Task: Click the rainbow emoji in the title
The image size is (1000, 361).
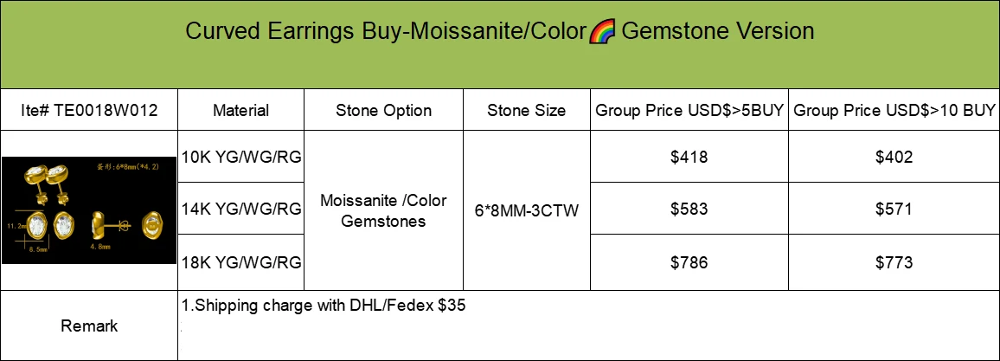Action: (602, 31)
